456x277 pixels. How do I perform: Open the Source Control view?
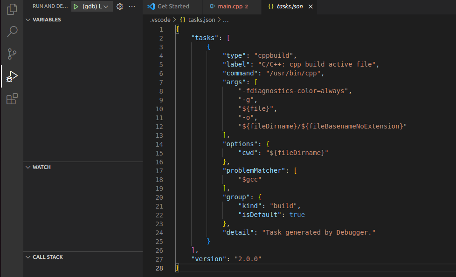(12, 54)
